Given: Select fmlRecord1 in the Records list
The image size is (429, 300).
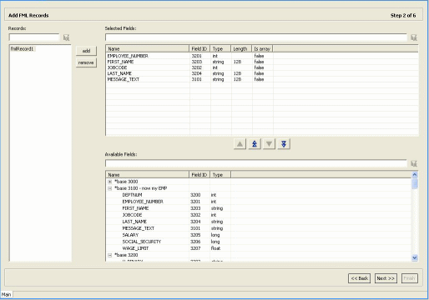Looking at the screenshot, I should pyautogui.click(x=23, y=49).
